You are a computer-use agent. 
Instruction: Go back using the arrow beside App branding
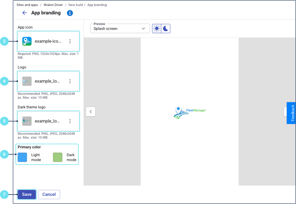pos(24,13)
